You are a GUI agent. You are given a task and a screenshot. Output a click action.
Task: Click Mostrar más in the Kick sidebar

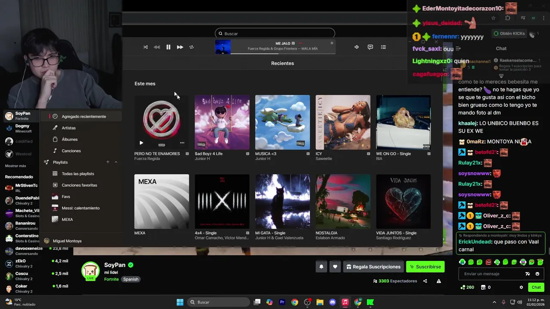coord(15,166)
